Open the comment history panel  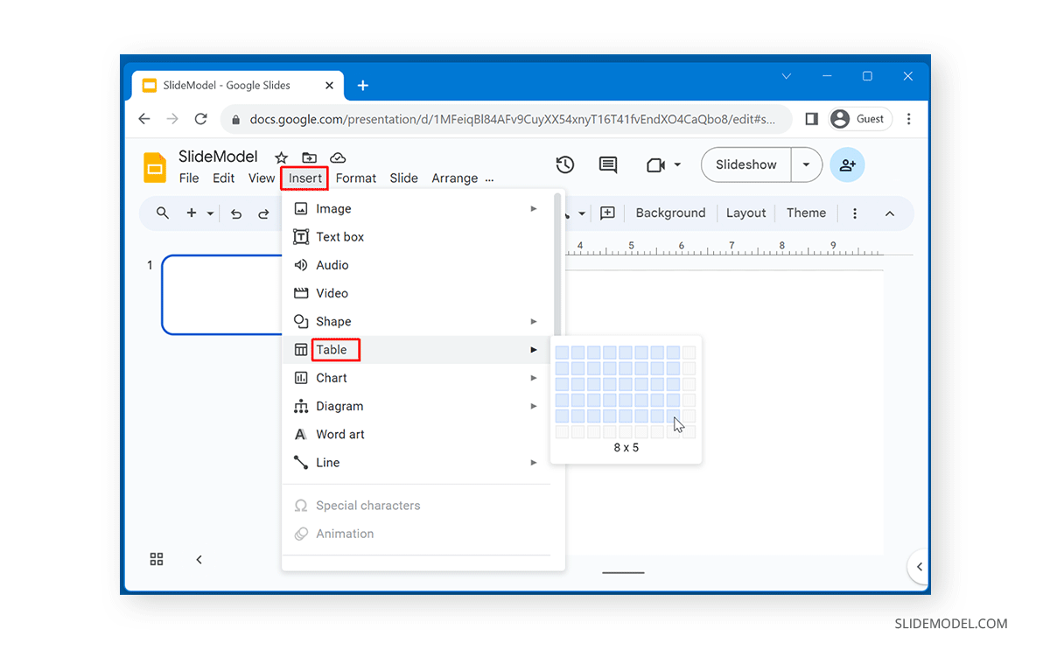(x=608, y=164)
